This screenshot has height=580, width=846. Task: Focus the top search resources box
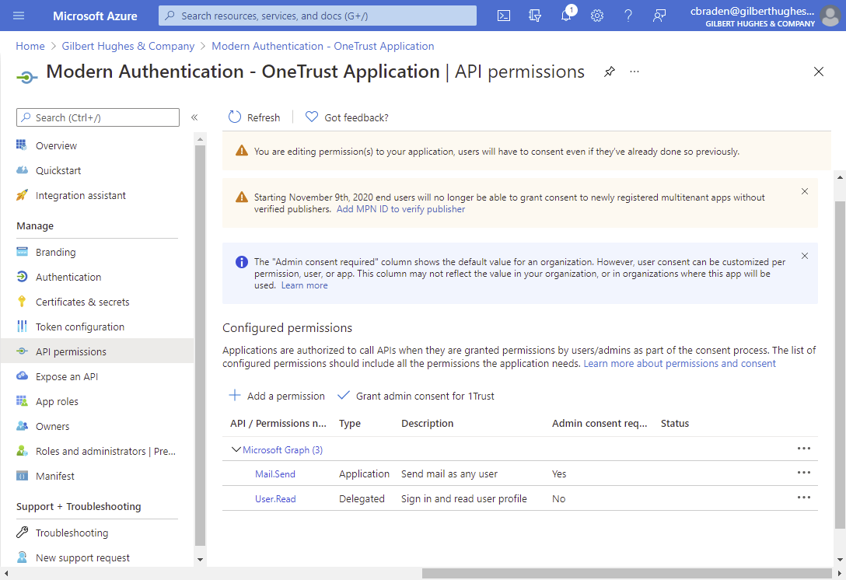click(317, 16)
